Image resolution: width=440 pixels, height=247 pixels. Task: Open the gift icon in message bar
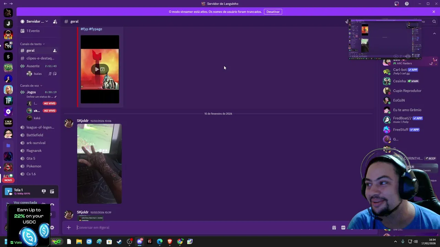point(334,227)
